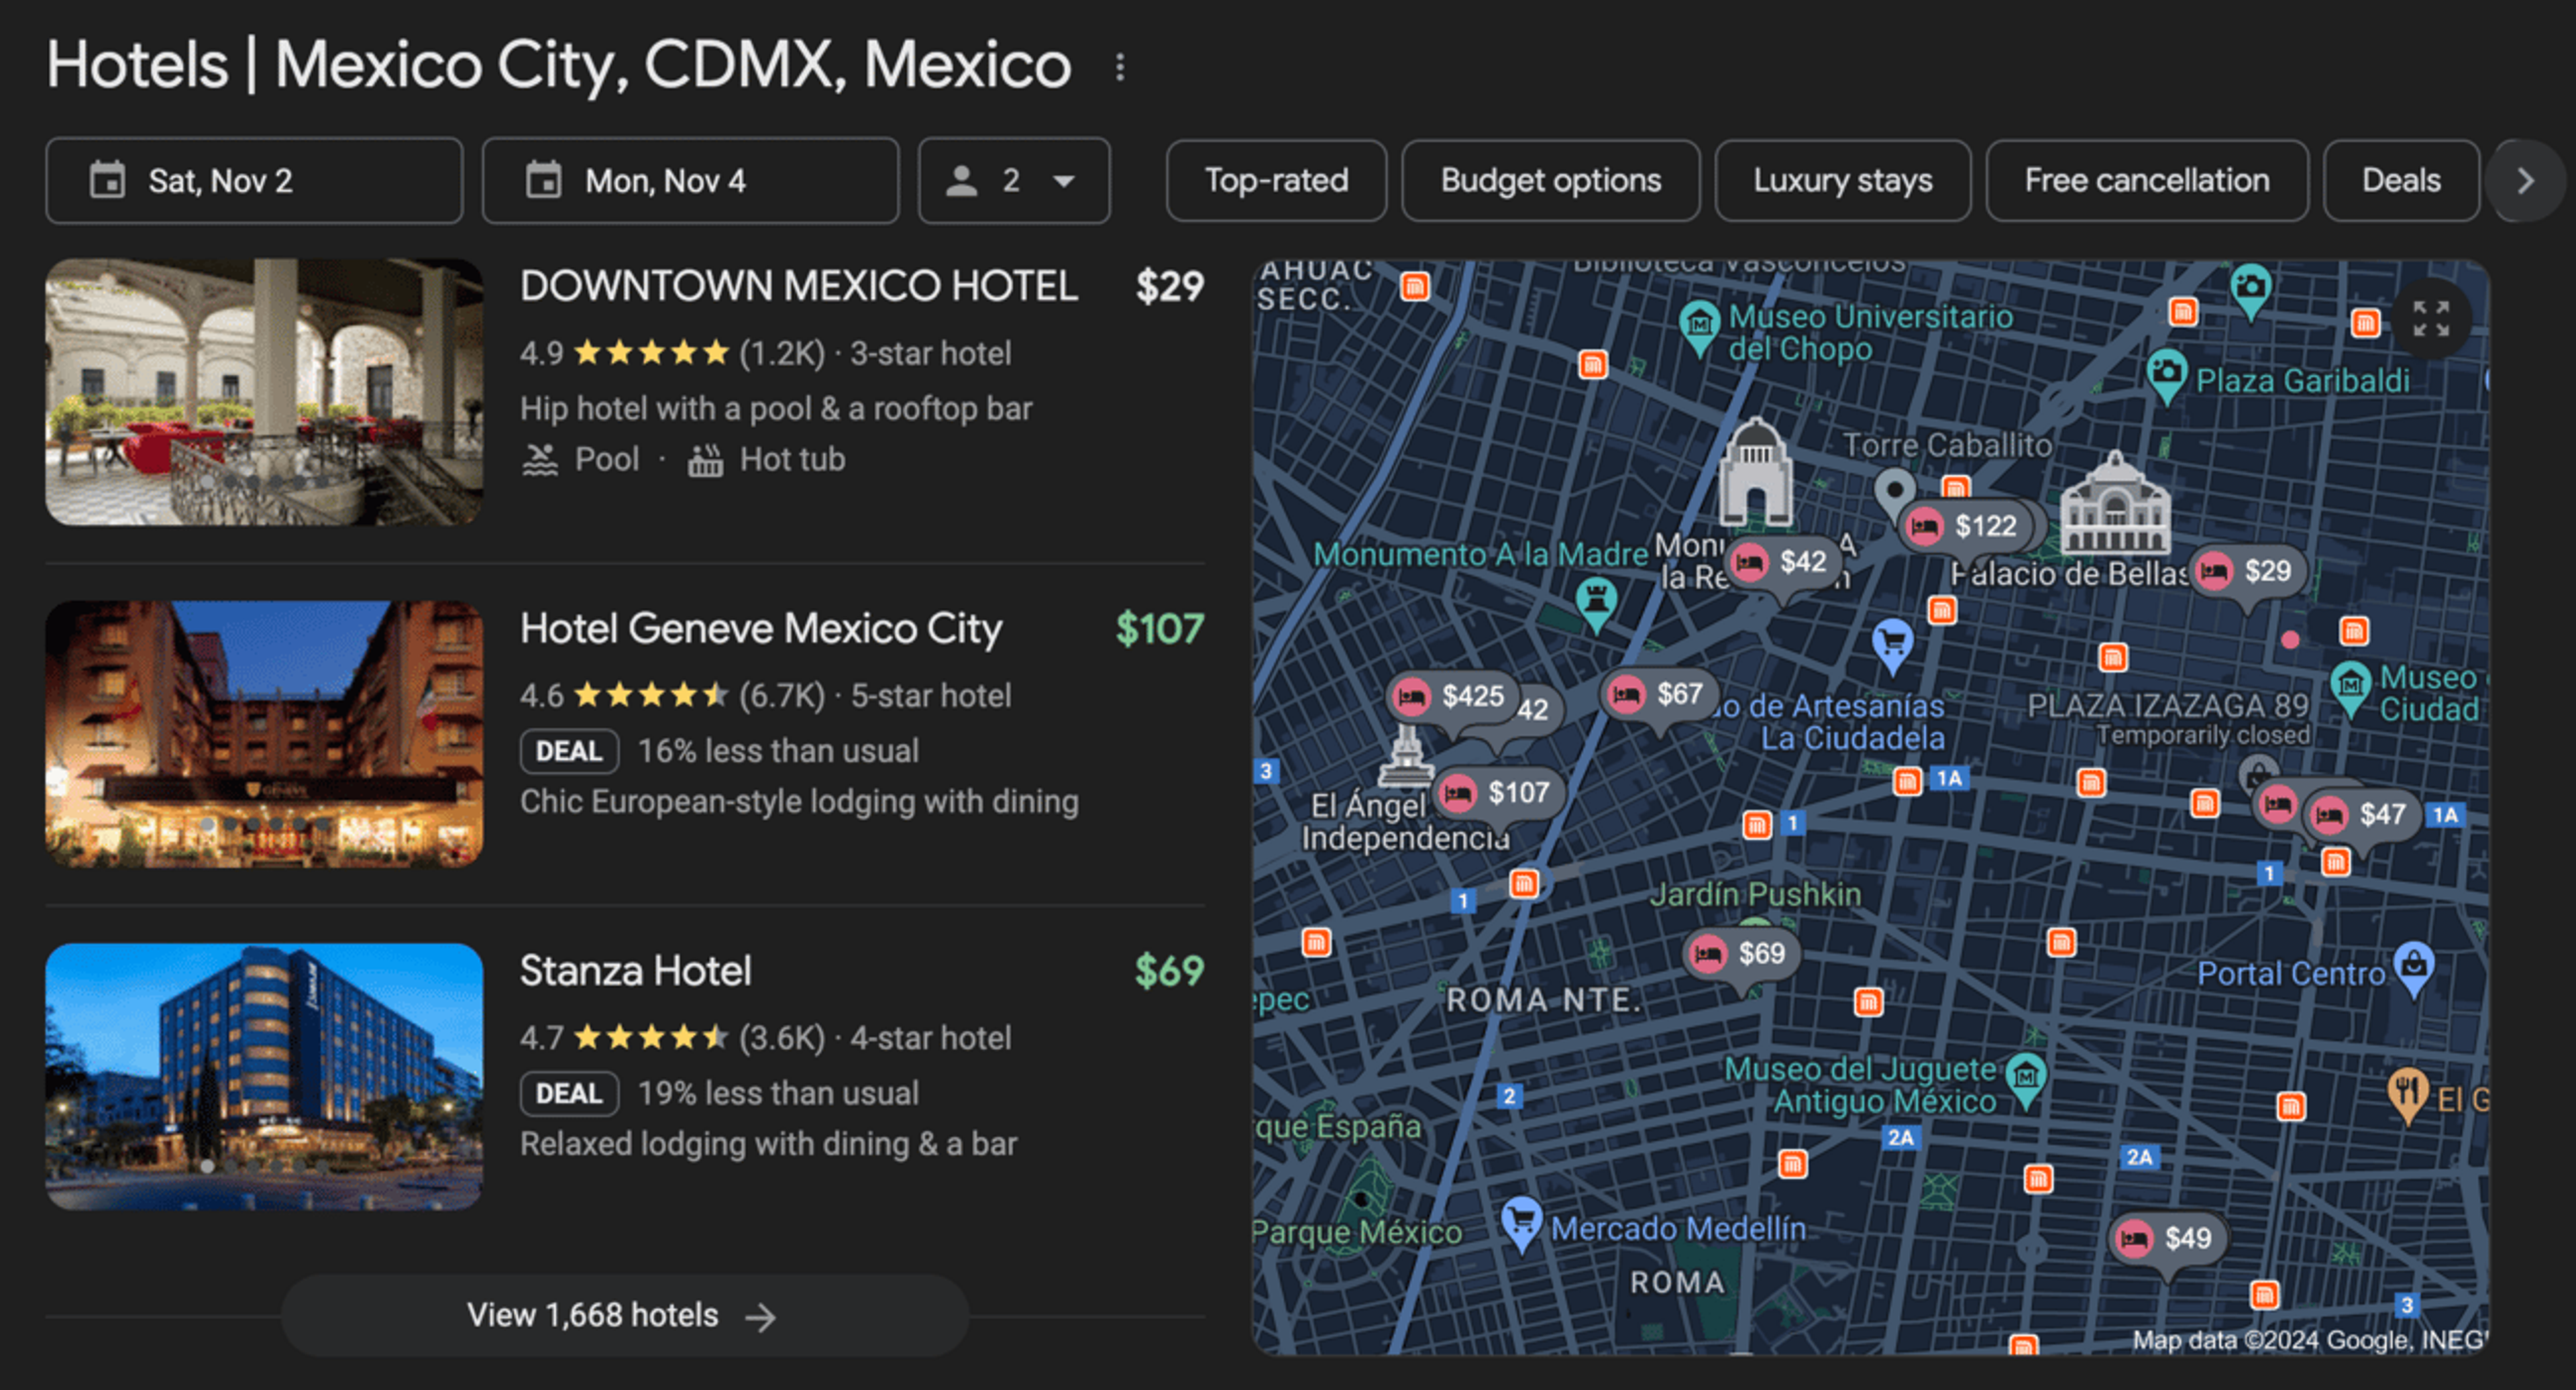Image resolution: width=2576 pixels, height=1390 pixels.
Task: Open Stanza Hotel listing title
Action: (x=635, y=971)
